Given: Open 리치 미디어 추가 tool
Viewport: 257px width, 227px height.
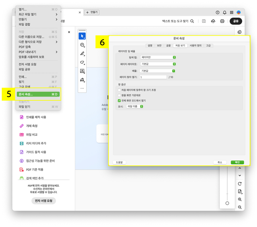Looking at the screenshot, I should click(33, 143).
